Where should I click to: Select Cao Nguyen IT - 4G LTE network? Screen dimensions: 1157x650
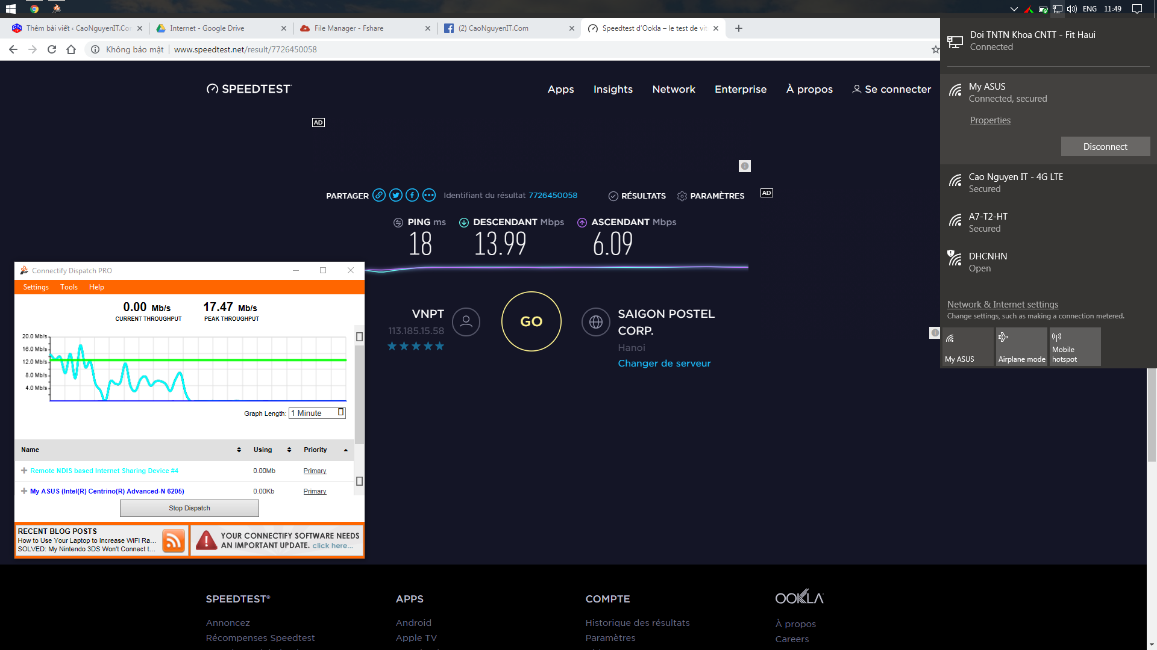click(1048, 182)
